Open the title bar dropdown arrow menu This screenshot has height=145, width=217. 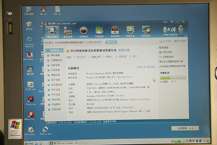coord(172,22)
